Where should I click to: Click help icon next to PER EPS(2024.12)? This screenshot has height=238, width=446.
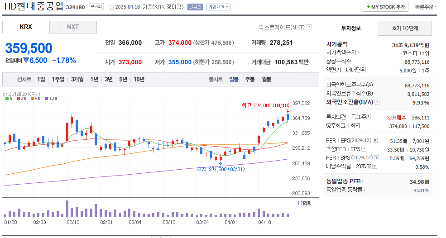pyautogui.click(x=375, y=140)
